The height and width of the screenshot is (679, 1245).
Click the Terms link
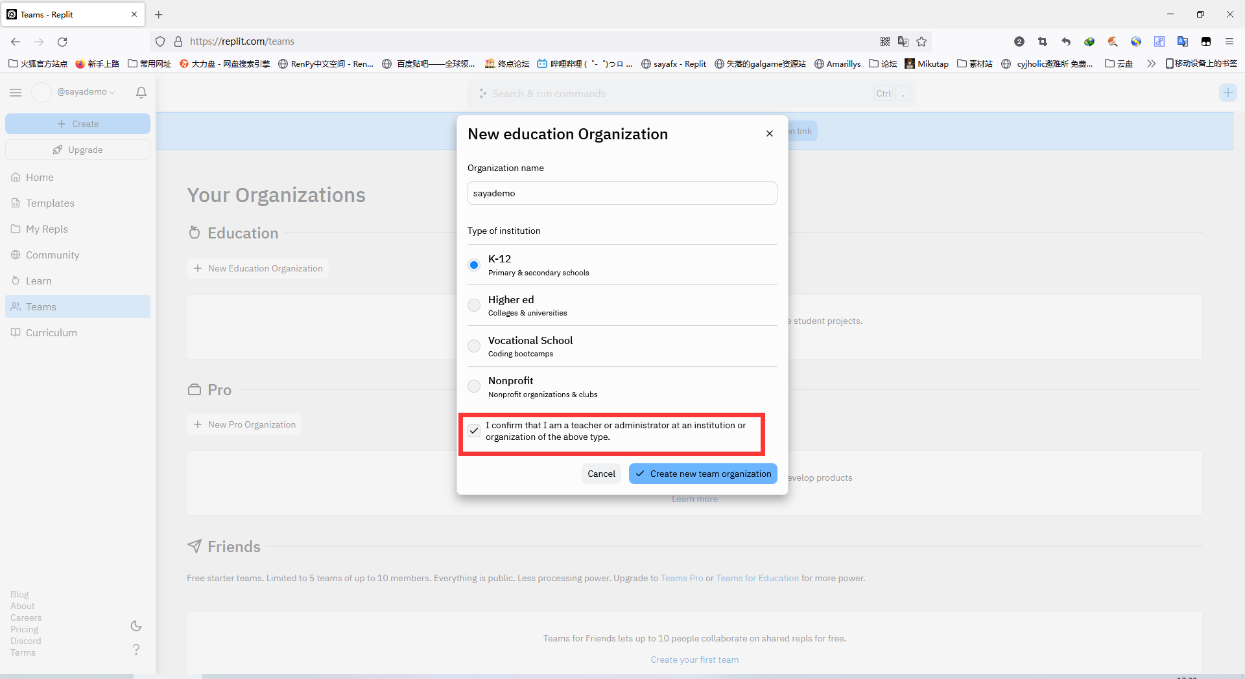click(x=23, y=652)
